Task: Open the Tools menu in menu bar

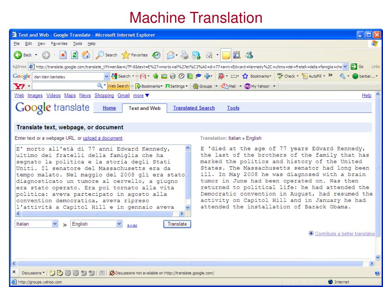Action: (77, 43)
